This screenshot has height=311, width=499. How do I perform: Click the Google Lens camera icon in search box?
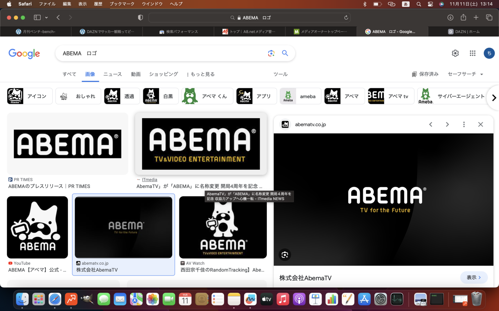[271, 53]
